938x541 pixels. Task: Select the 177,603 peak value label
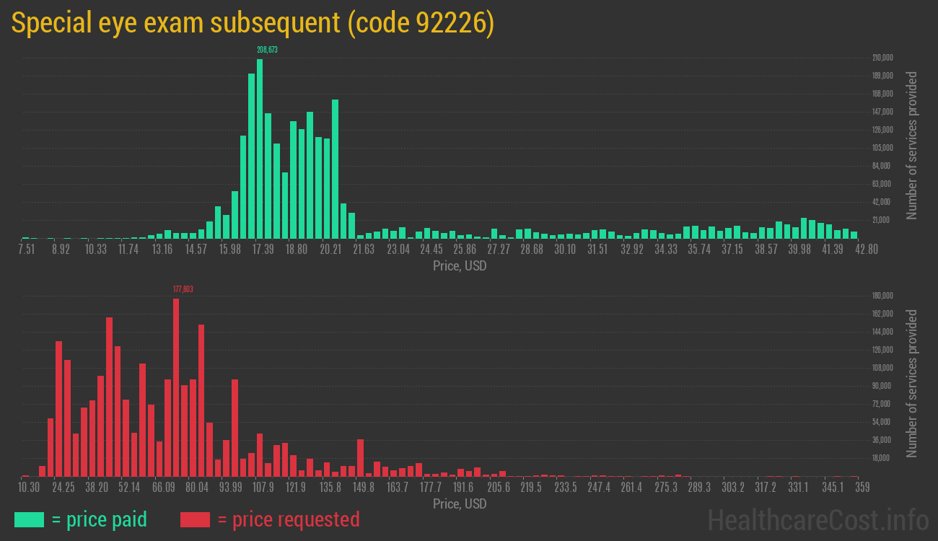coord(183,289)
